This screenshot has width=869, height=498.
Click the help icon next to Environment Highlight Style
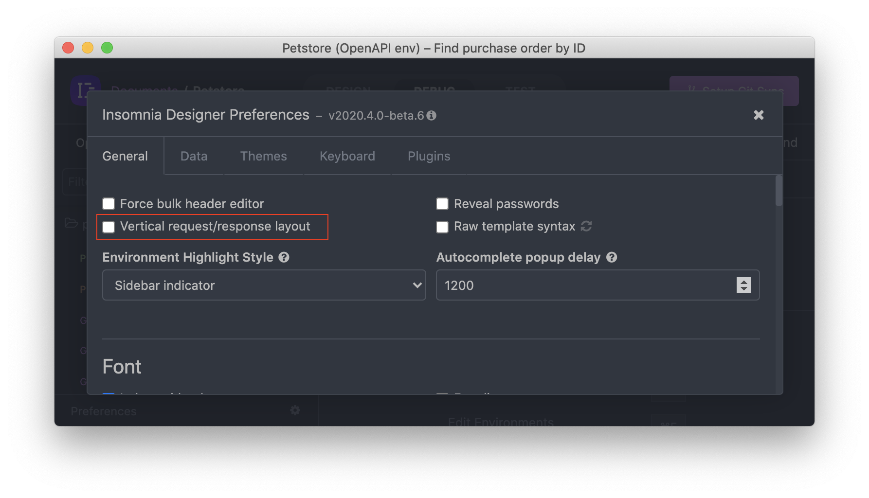(x=284, y=257)
